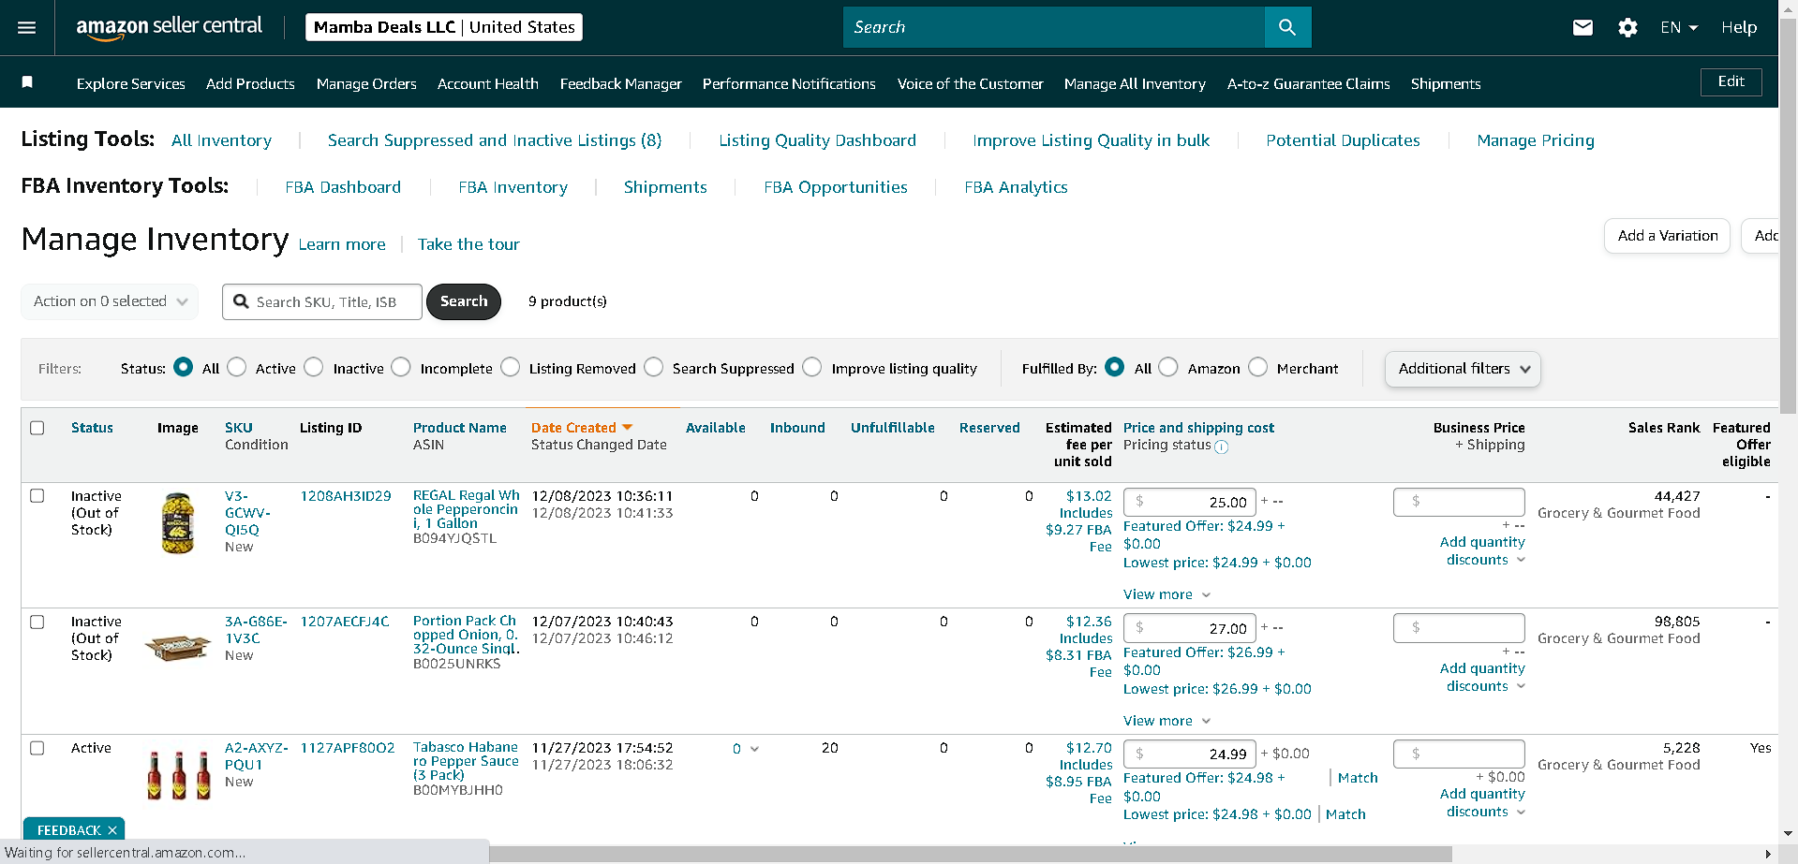Select the Search Suppressed status radio
1798x864 pixels.
[x=654, y=367]
